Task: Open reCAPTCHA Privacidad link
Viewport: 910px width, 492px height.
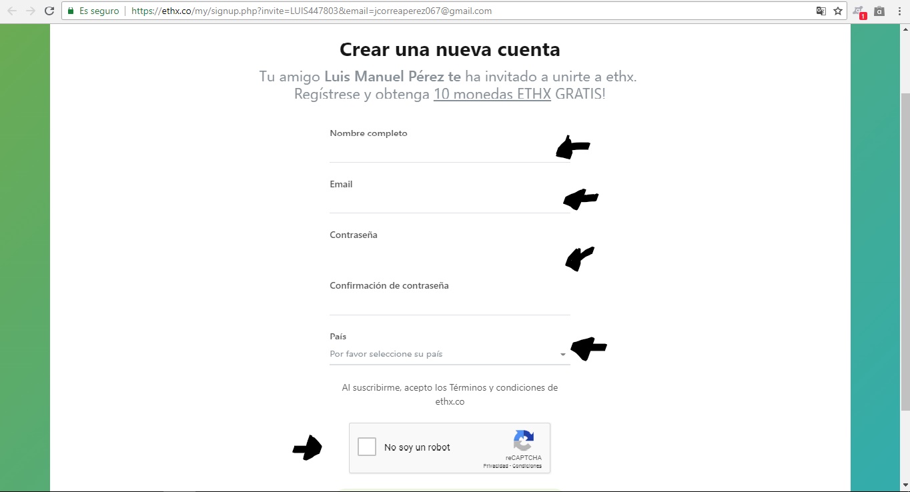Action: [496, 466]
